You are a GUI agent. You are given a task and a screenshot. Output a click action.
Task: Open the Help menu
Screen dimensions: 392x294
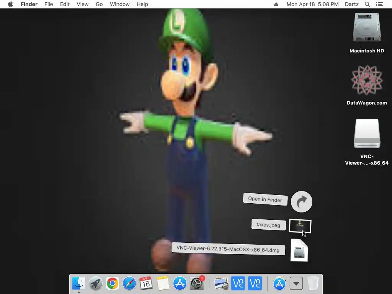(142, 4)
